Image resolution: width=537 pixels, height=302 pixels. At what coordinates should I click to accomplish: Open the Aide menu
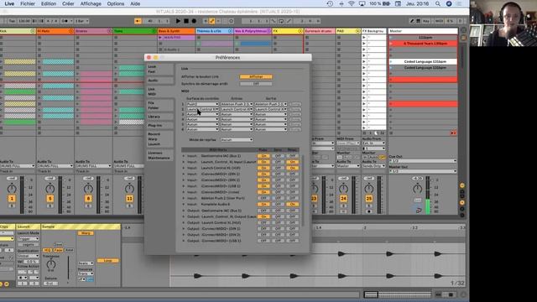[x=135, y=3]
